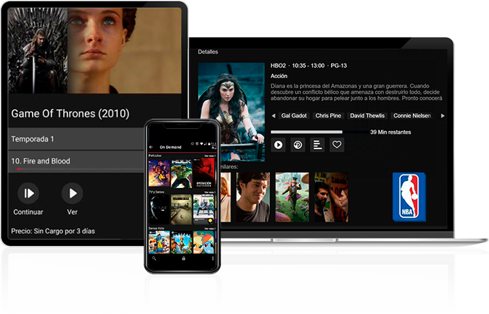Click the HBO2 channel time info line

[309, 66]
